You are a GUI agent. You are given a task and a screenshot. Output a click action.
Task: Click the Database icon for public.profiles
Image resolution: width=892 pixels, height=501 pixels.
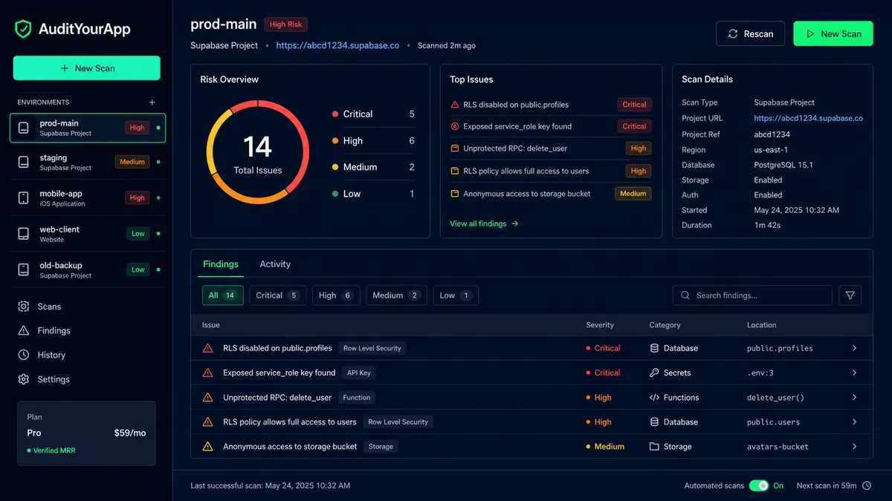pyautogui.click(x=654, y=348)
